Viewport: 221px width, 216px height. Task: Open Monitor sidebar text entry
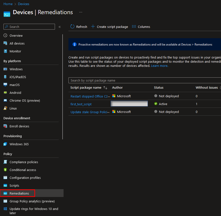coord(15,51)
